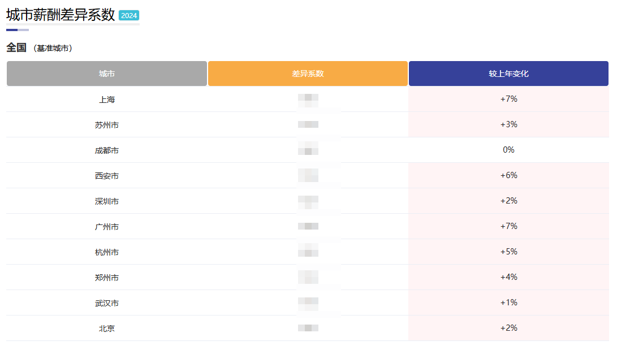Click 西安市 +6% change value

coord(508,175)
